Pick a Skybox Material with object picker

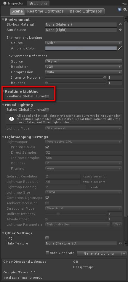pos(121,24)
